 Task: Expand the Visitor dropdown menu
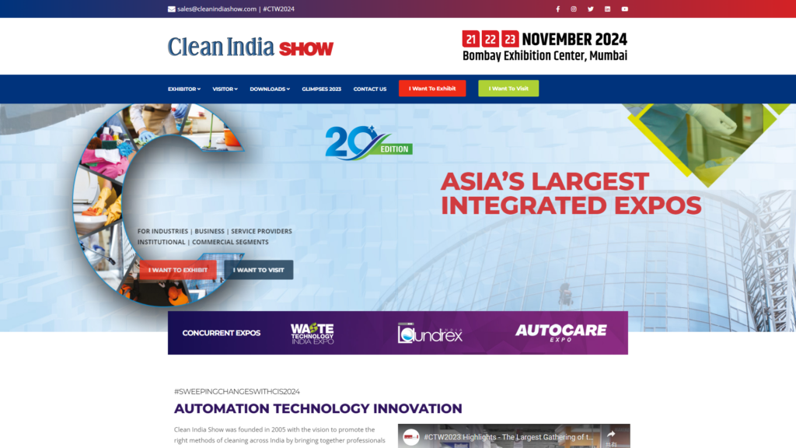(225, 89)
